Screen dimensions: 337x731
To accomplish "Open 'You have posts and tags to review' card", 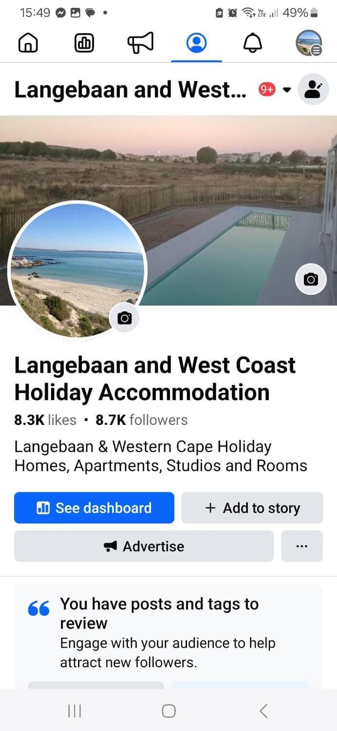I will [x=168, y=634].
